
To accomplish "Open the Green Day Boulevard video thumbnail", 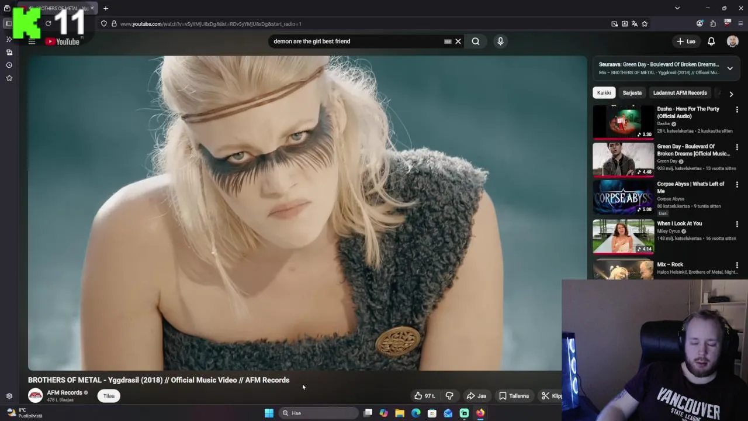I will point(623,159).
